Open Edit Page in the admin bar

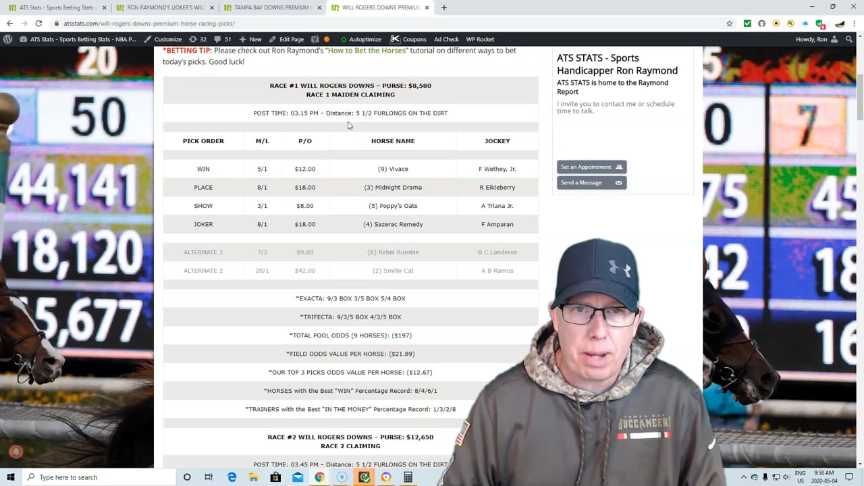click(286, 39)
